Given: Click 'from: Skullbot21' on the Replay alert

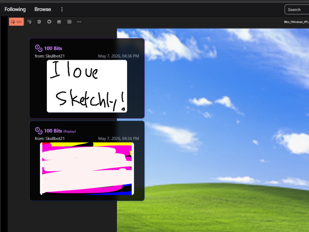Looking at the screenshot, I should [x=50, y=138].
